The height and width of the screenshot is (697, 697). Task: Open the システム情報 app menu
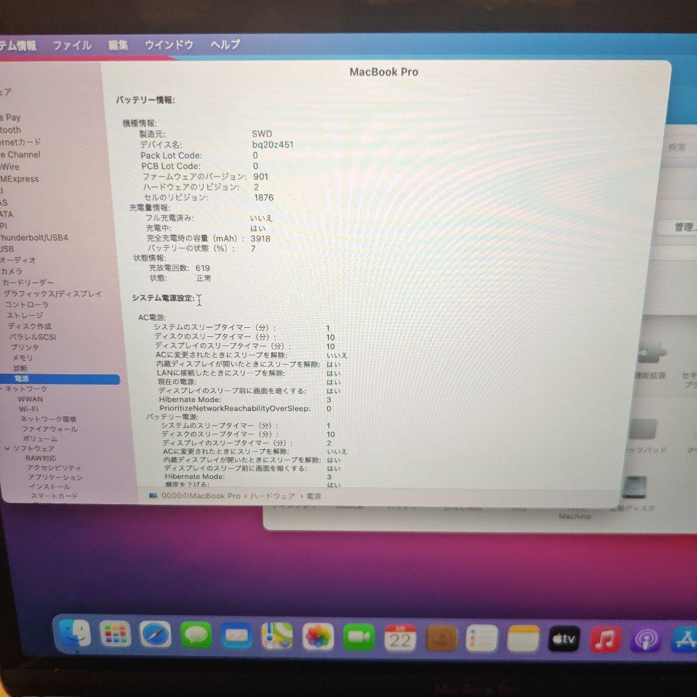click(18, 46)
